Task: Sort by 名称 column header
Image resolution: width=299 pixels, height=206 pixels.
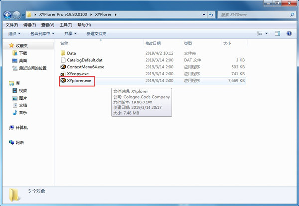Action: (64, 43)
